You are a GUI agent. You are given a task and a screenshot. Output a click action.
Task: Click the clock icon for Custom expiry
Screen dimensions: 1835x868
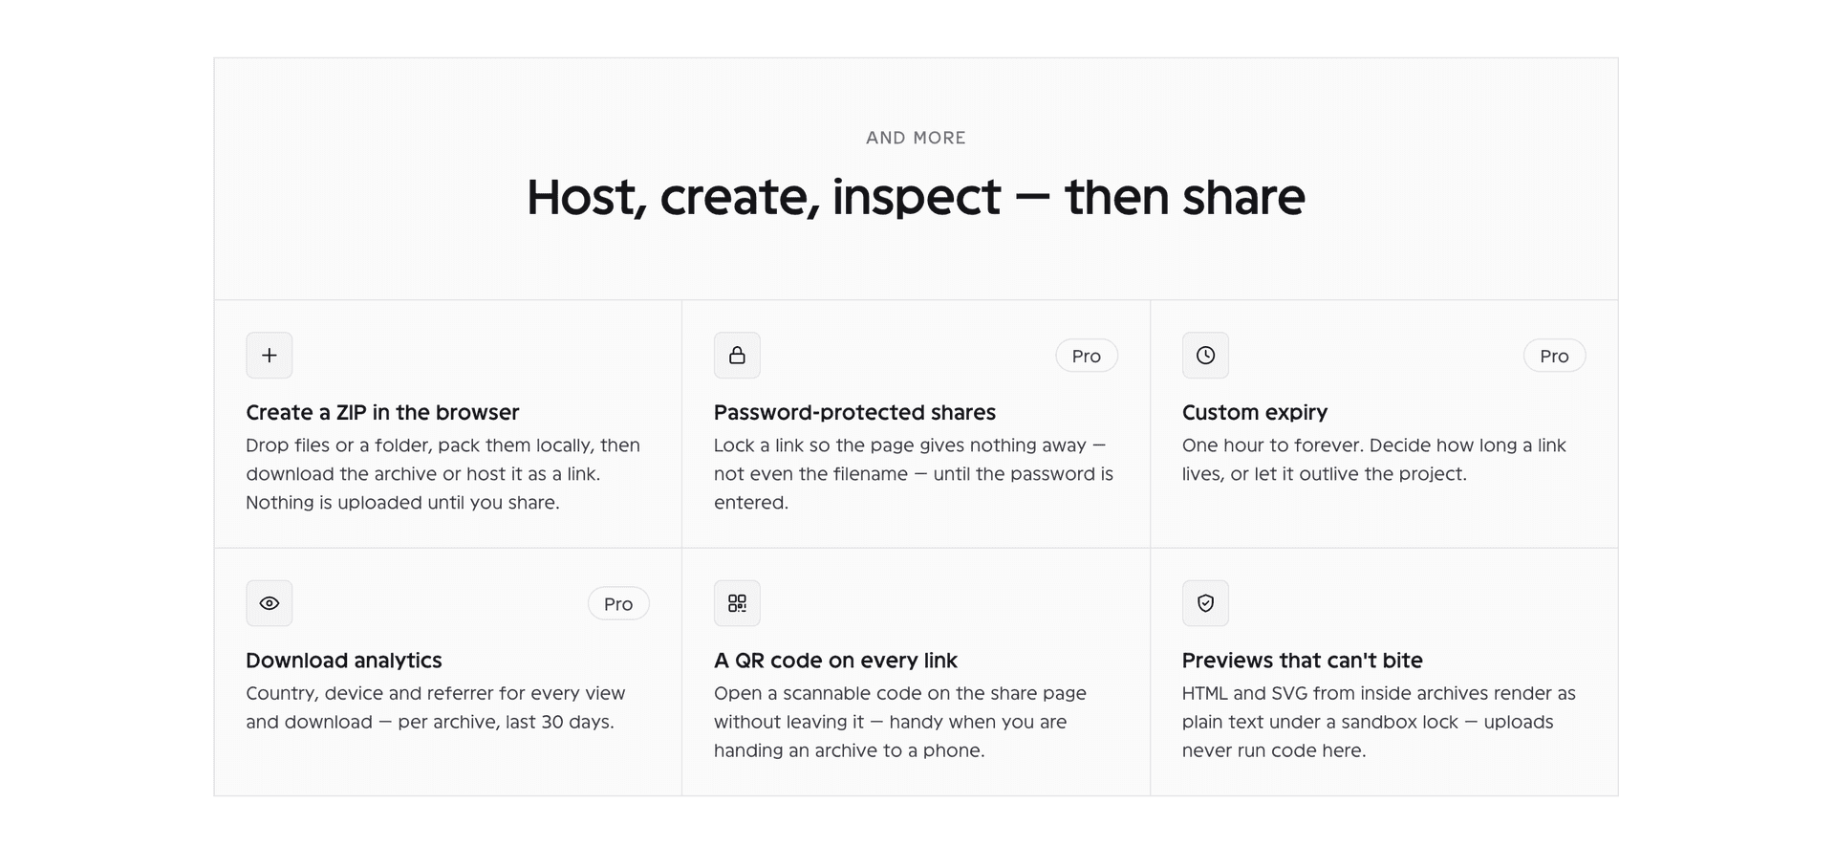tap(1205, 356)
